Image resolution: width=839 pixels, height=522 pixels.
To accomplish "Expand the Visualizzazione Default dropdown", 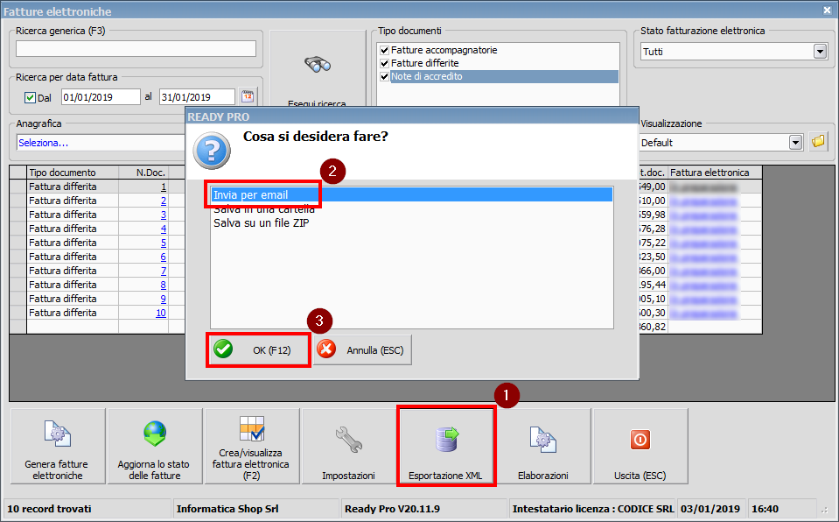I will pyautogui.click(x=794, y=142).
